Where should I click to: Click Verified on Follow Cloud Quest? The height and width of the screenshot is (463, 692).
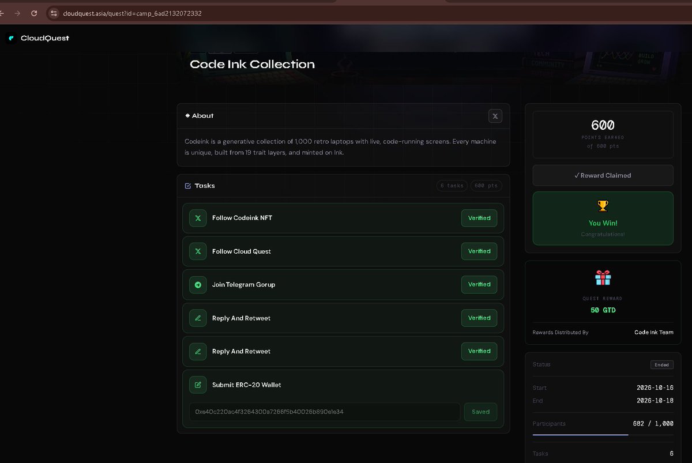coord(479,251)
